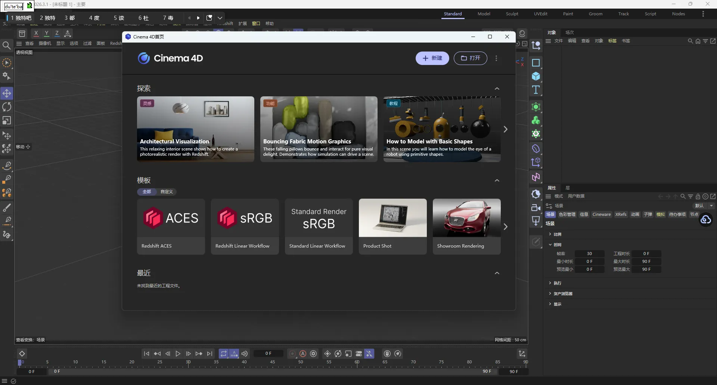Screen dimensions: 717x385
Task: Click the home icon in Object Manager
Action: (698, 41)
